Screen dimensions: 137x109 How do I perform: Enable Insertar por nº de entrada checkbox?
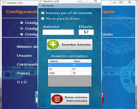pyautogui.click(x=43, y=13)
